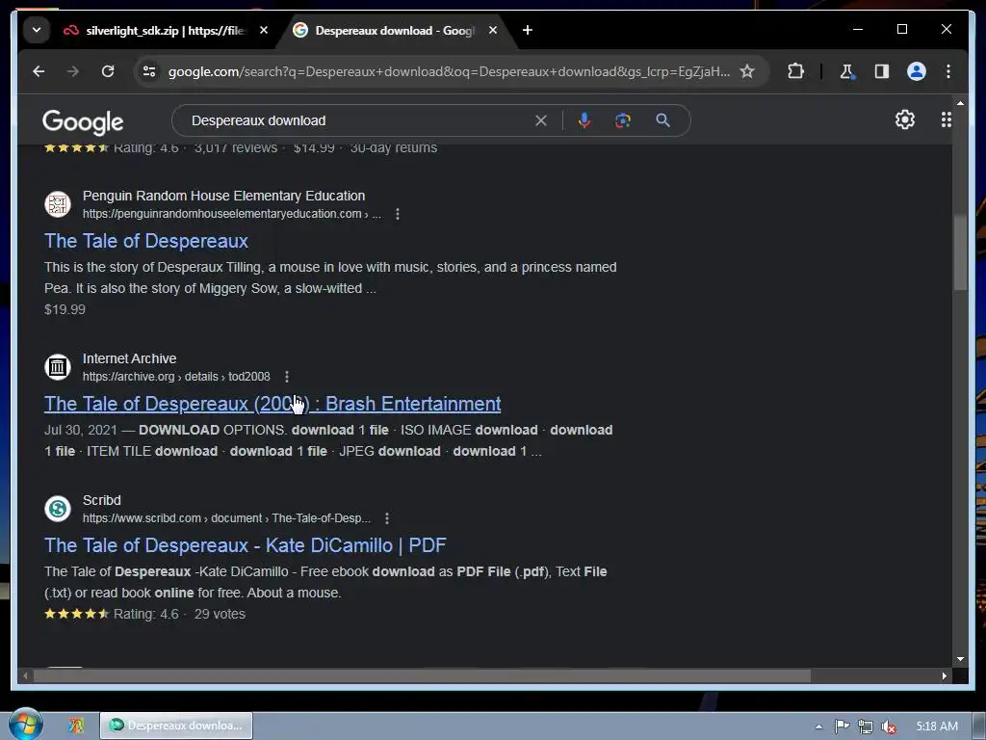Open Action Center flag tray icon
Viewport: 986px width, 740px height.
click(x=842, y=727)
